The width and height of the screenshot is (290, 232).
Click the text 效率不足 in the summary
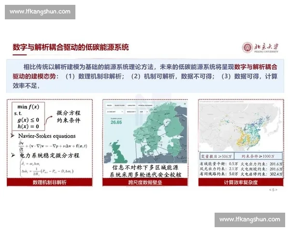pos(25,86)
